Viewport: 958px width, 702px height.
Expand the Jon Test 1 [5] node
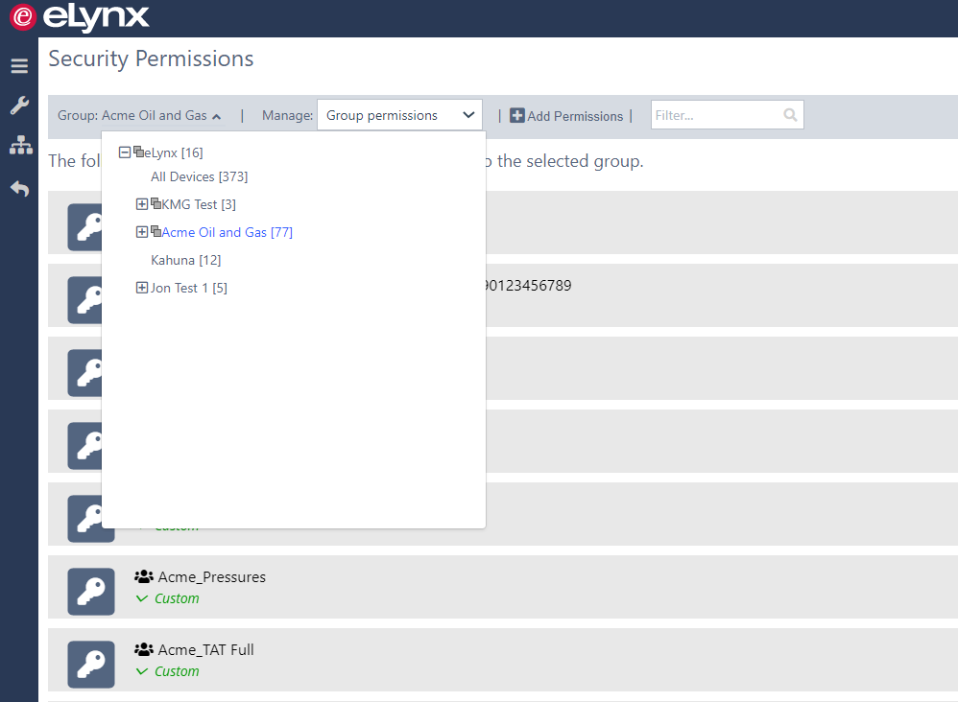coord(142,288)
